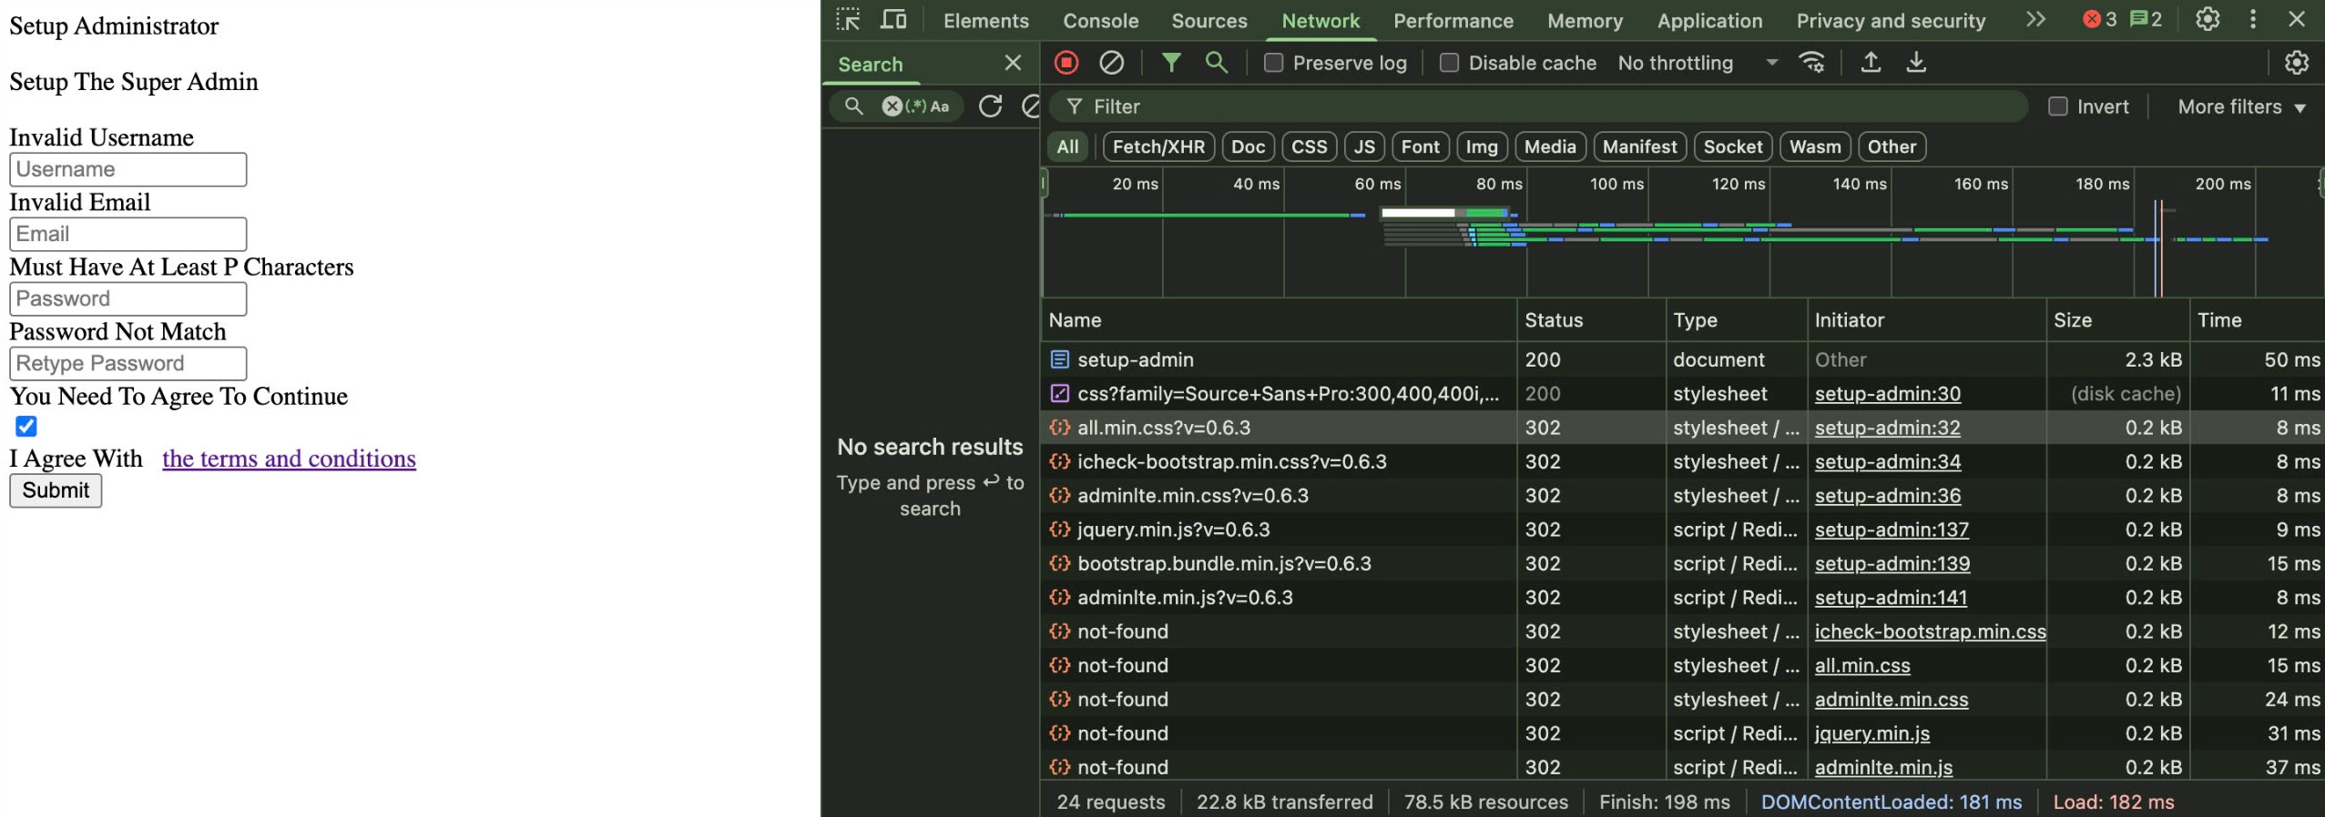Screen dimensions: 2325x817
Task: Clear search input text x icon
Action: 892,106
